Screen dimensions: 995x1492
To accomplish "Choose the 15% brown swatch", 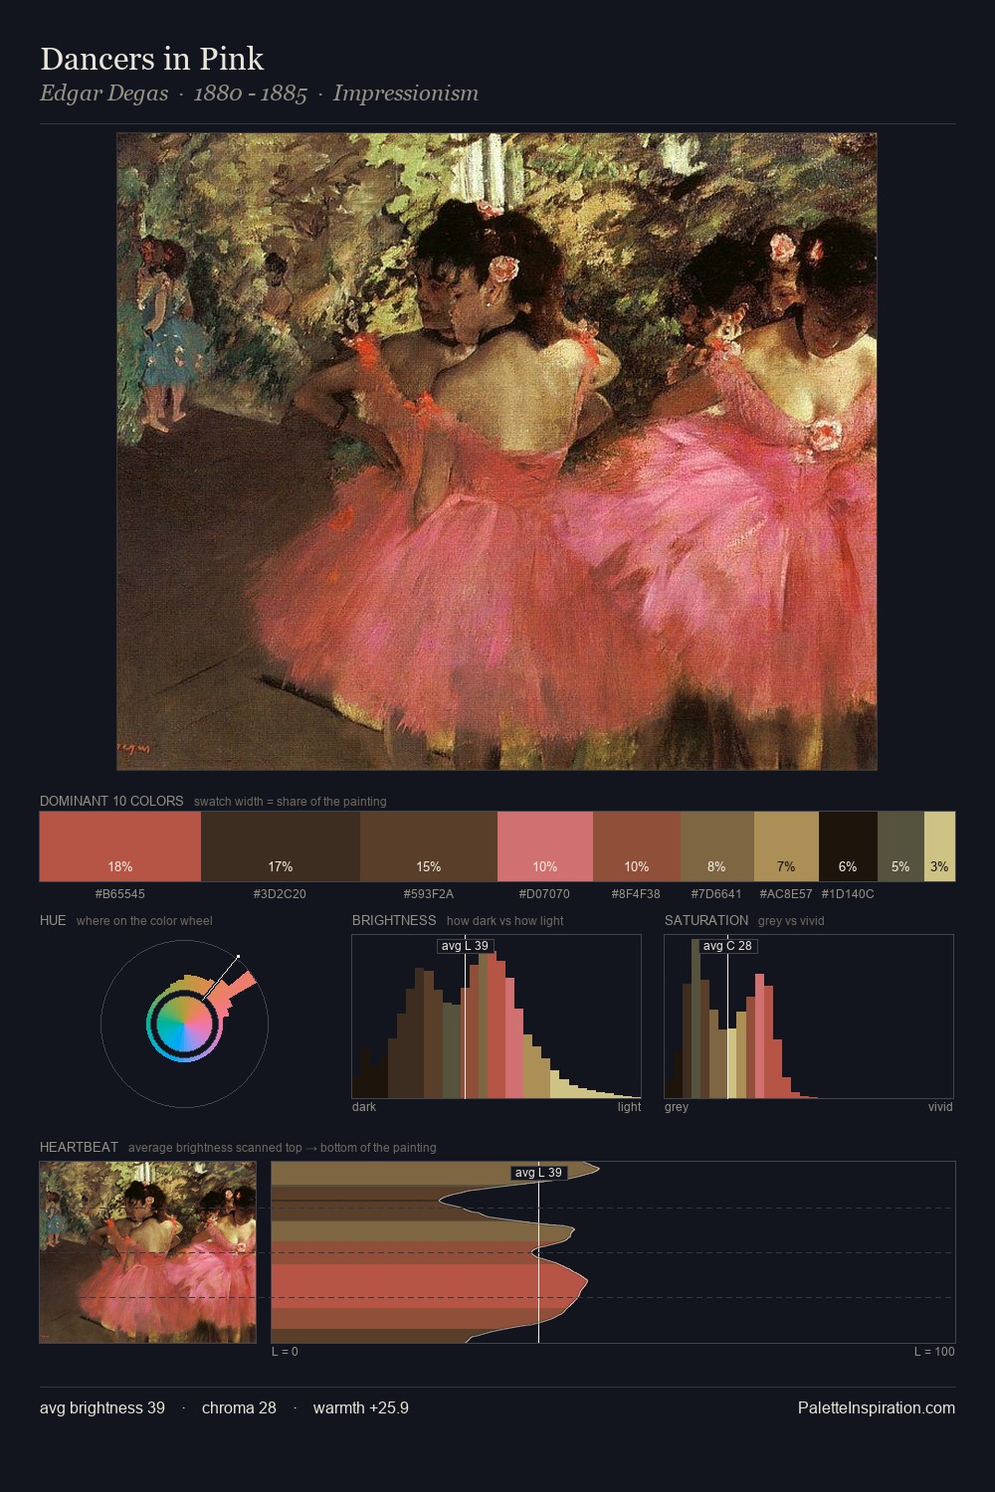I will pos(429,846).
